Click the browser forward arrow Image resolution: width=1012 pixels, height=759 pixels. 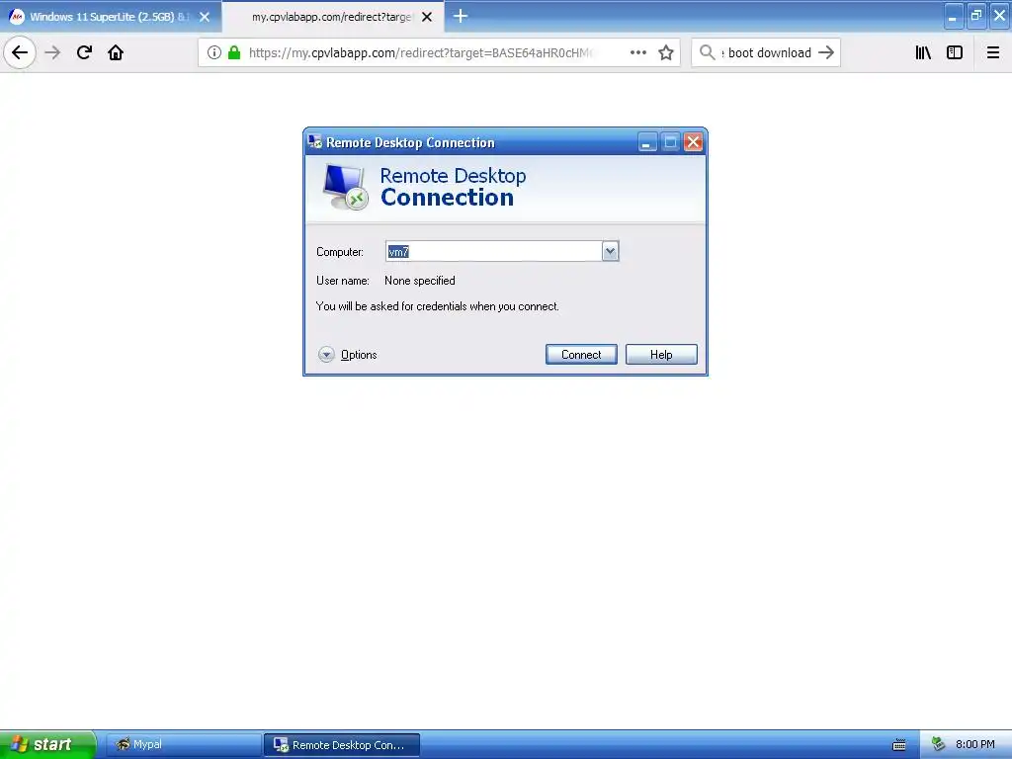(52, 52)
